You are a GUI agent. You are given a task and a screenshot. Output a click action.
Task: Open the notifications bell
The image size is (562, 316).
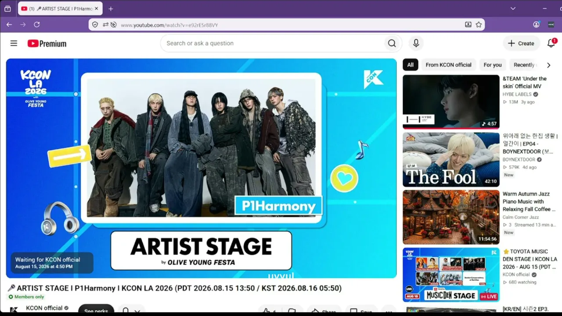pyautogui.click(x=551, y=43)
